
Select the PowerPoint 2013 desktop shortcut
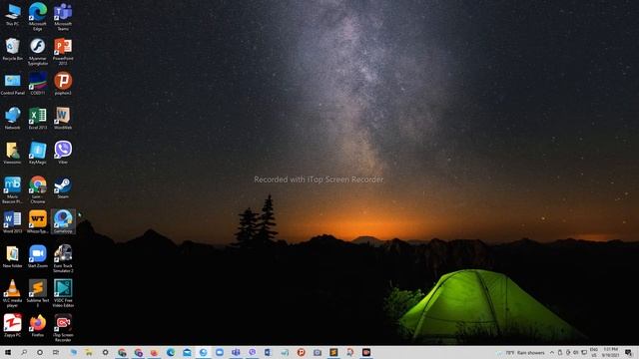pyautogui.click(x=63, y=51)
